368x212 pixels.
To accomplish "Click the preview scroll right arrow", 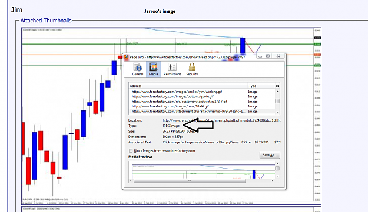I will tap(273, 181).
